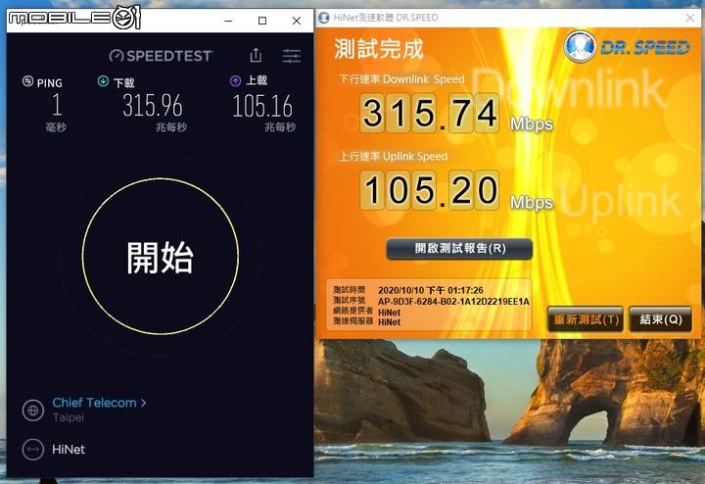Click the 105.20 uplink speed display
The image size is (705, 484).
430,190
